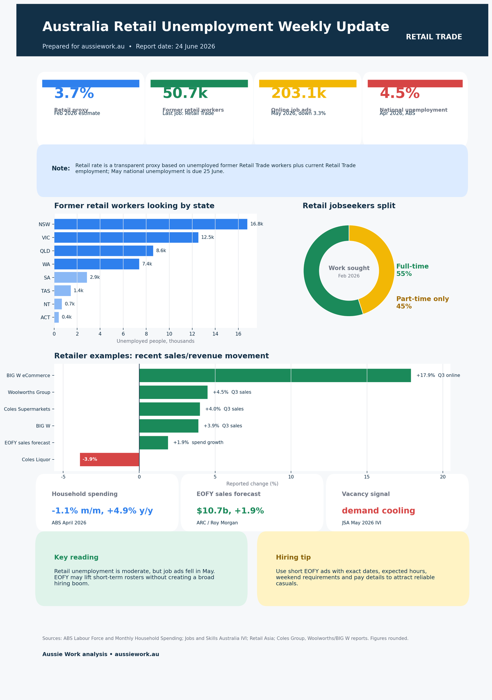The height and width of the screenshot is (700, 492).
Task: Click the BIG W eCommerce bar
Action: pyautogui.click(x=275, y=376)
